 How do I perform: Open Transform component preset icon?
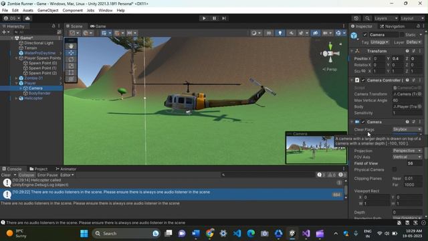[x=413, y=51]
